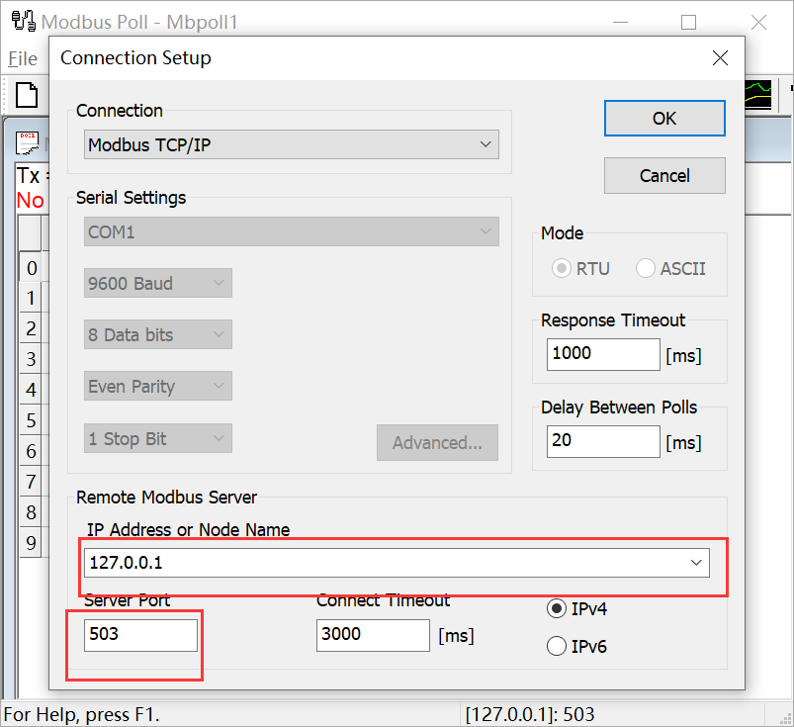
Task: Choose ASCII mode radio button
Action: pyautogui.click(x=646, y=268)
